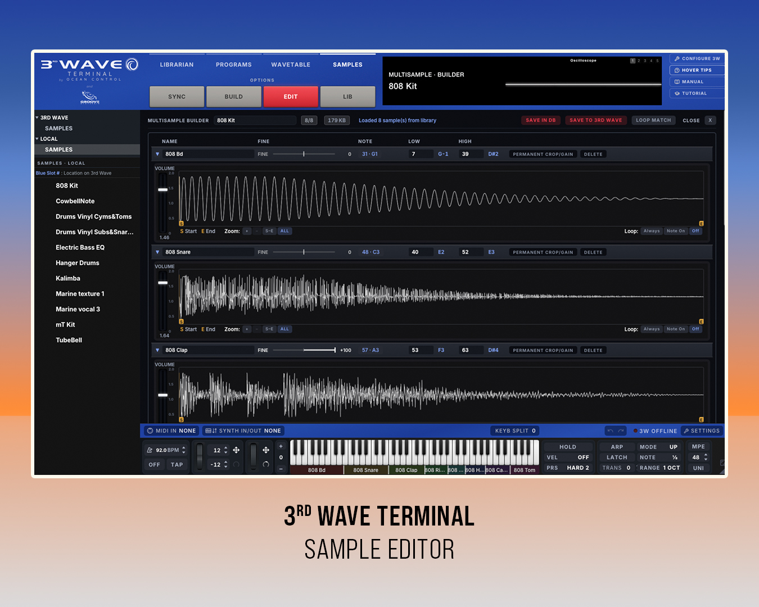Image resolution: width=759 pixels, height=607 pixels.
Task: Toggle the LATCH button
Action: point(617,457)
